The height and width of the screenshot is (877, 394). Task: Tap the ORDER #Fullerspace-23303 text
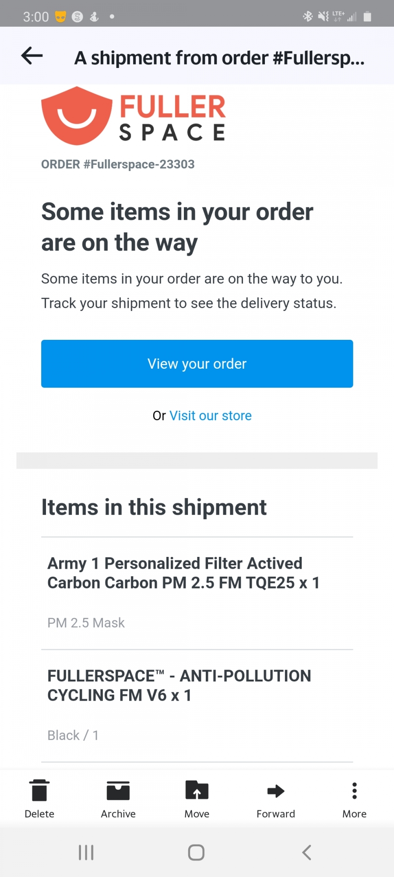click(118, 164)
